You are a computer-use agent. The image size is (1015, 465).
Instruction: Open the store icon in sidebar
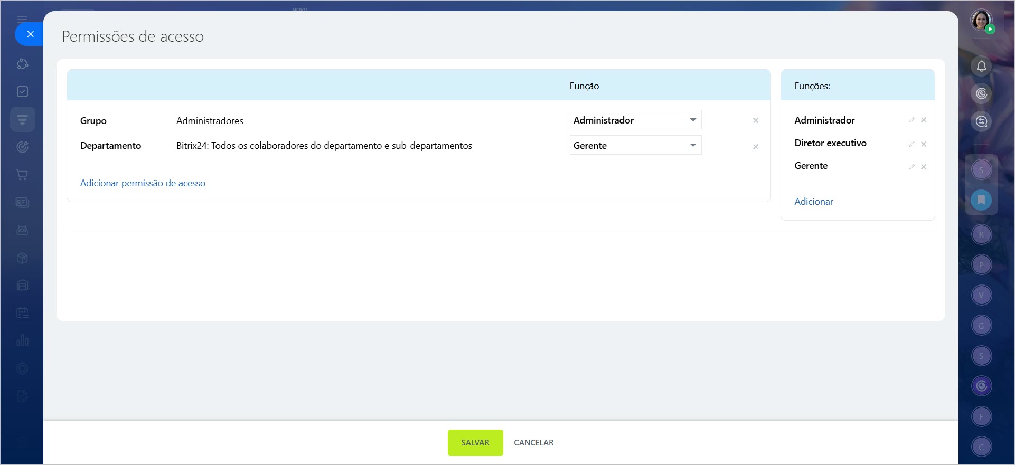(x=22, y=285)
